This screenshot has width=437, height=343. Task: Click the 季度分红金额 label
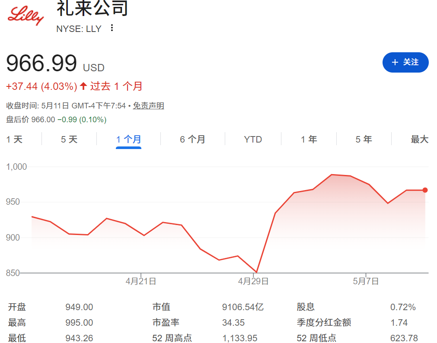click(324, 323)
